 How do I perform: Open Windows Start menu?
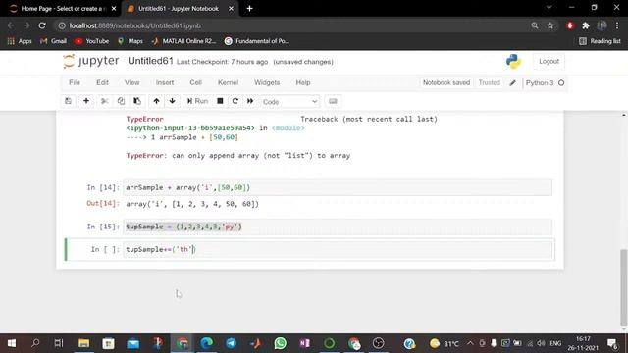coord(12,343)
